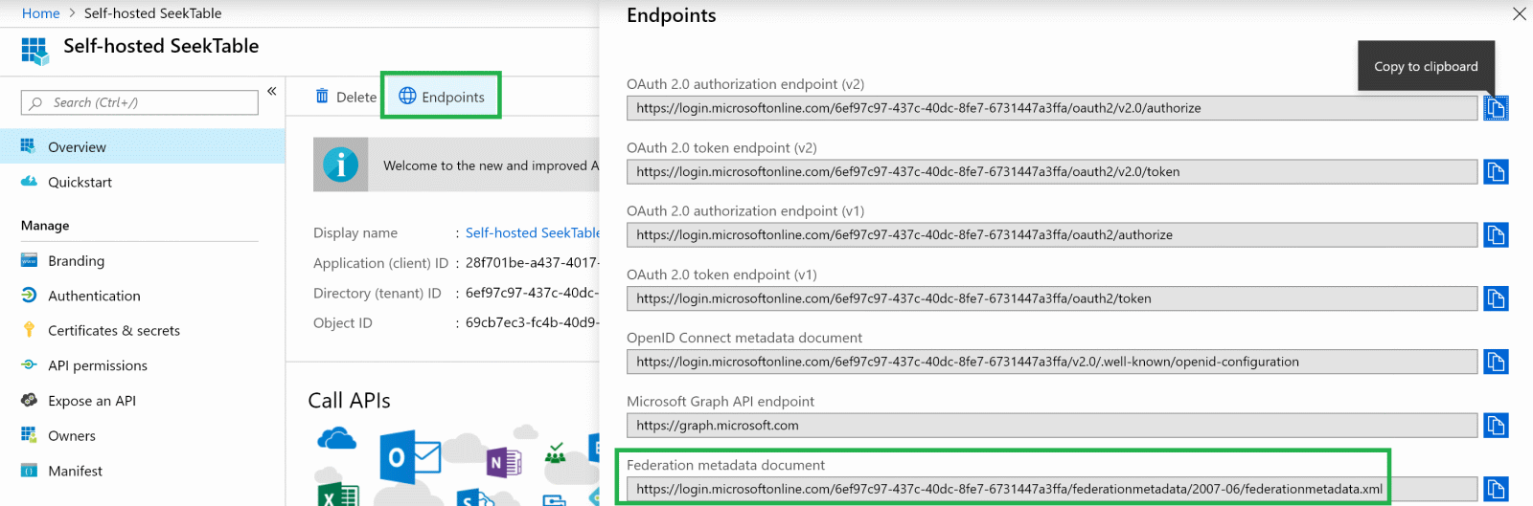
Task: Click the Application (client) ID value
Action: click(532, 263)
